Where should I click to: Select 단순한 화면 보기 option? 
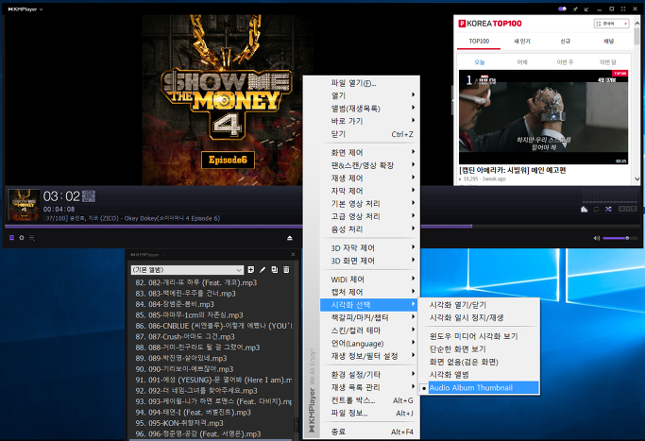479,348
